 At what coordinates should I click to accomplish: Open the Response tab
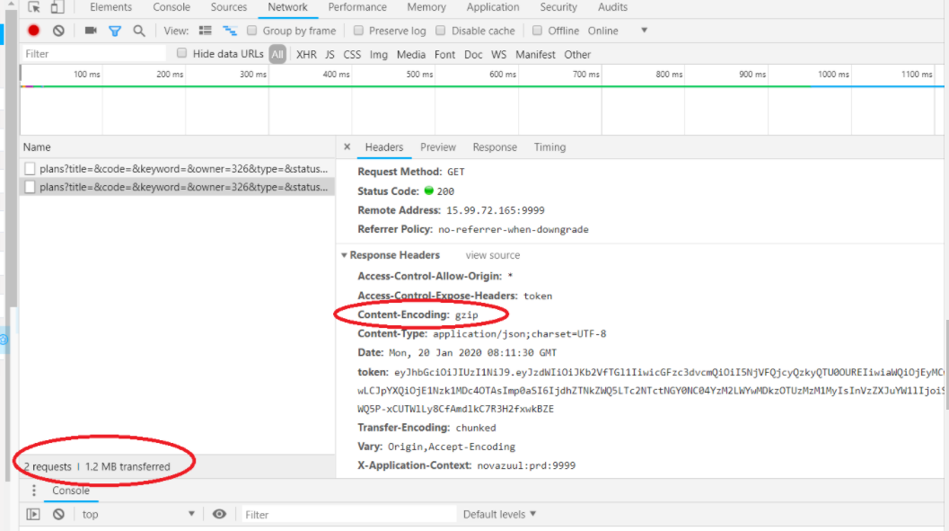click(495, 147)
